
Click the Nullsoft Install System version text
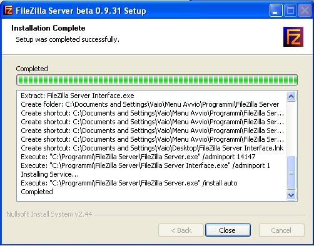(49, 214)
